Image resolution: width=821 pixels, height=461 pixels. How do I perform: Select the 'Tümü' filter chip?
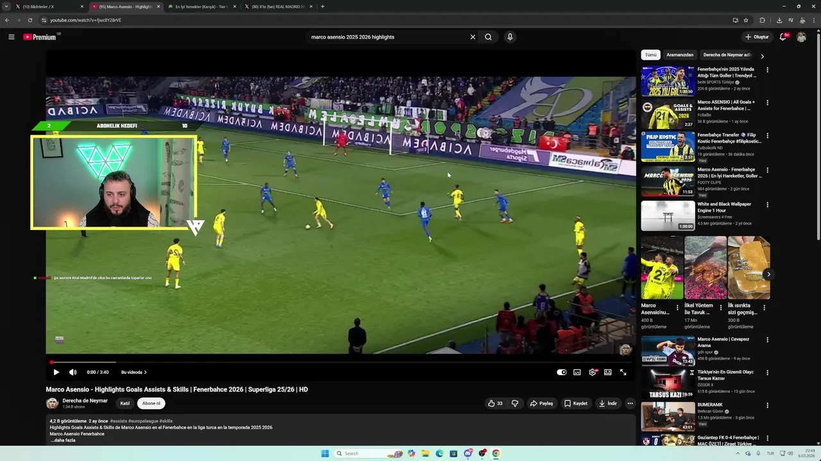650,55
